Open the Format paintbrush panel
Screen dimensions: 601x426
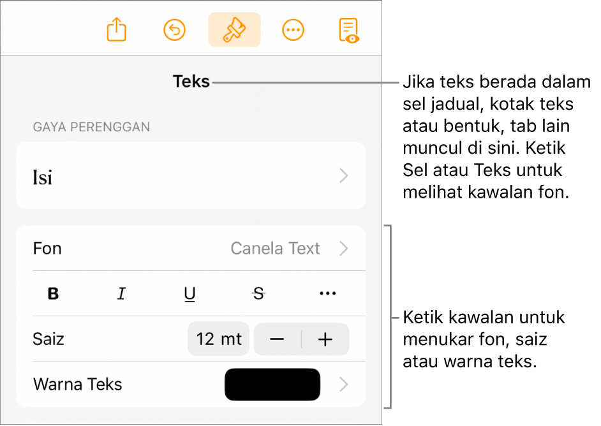pyautogui.click(x=234, y=30)
